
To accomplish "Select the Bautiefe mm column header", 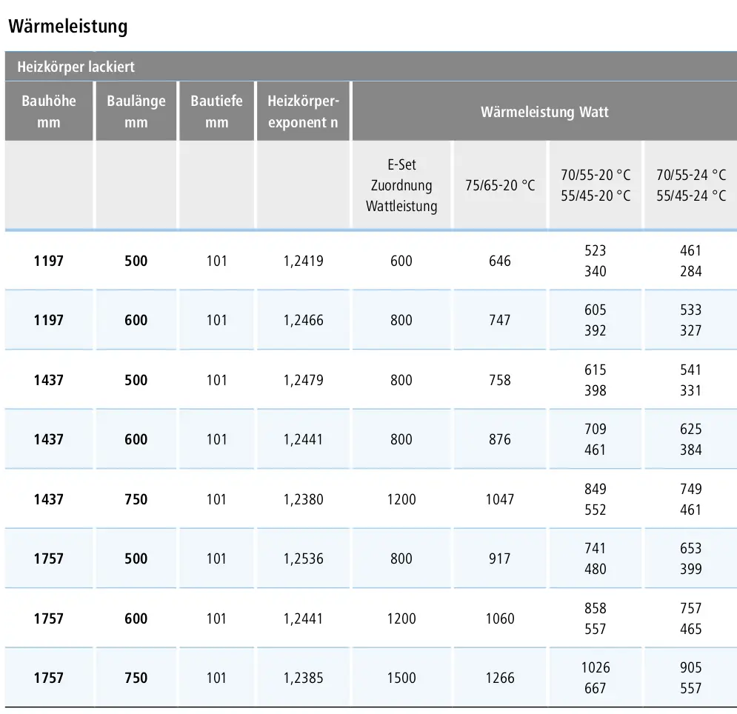I will tap(217, 111).
